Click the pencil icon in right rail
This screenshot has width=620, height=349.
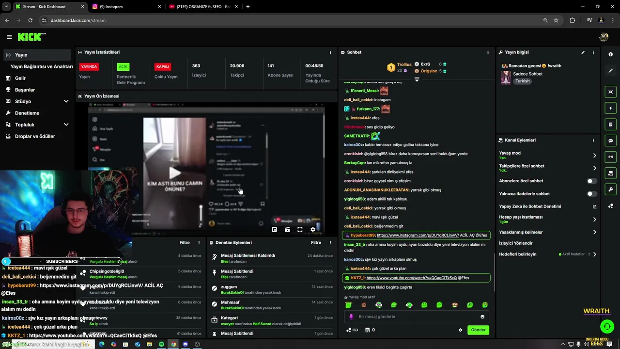tap(610, 71)
